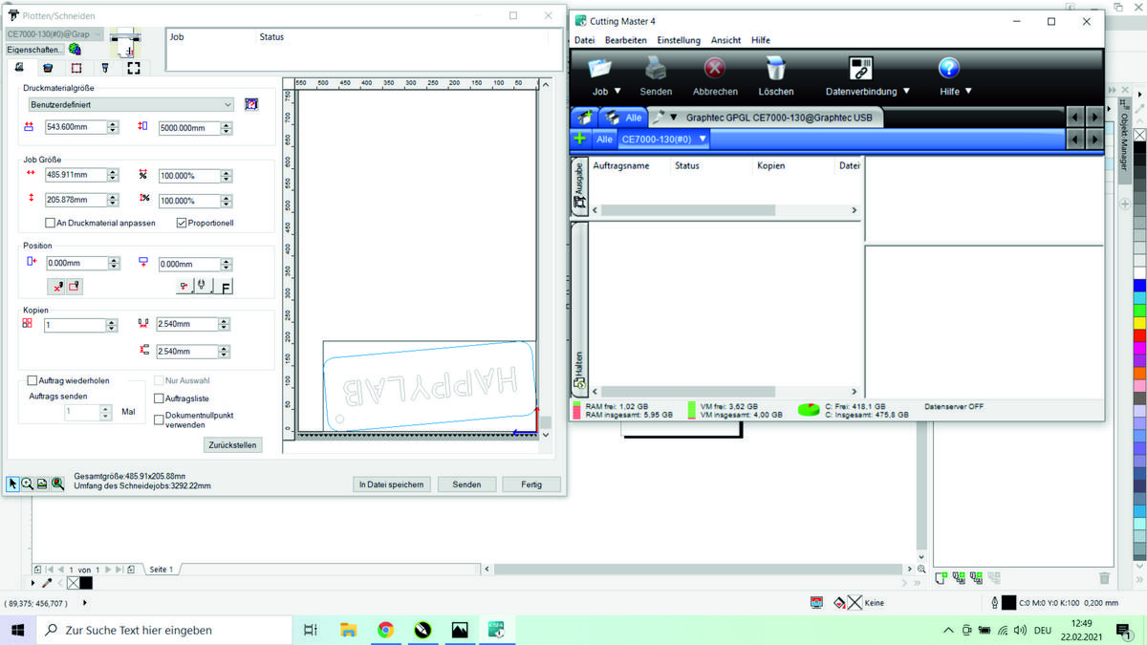This screenshot has height=645, width=1147.
Task: Click the green plus add-device icon
Action: click(579, 139)
